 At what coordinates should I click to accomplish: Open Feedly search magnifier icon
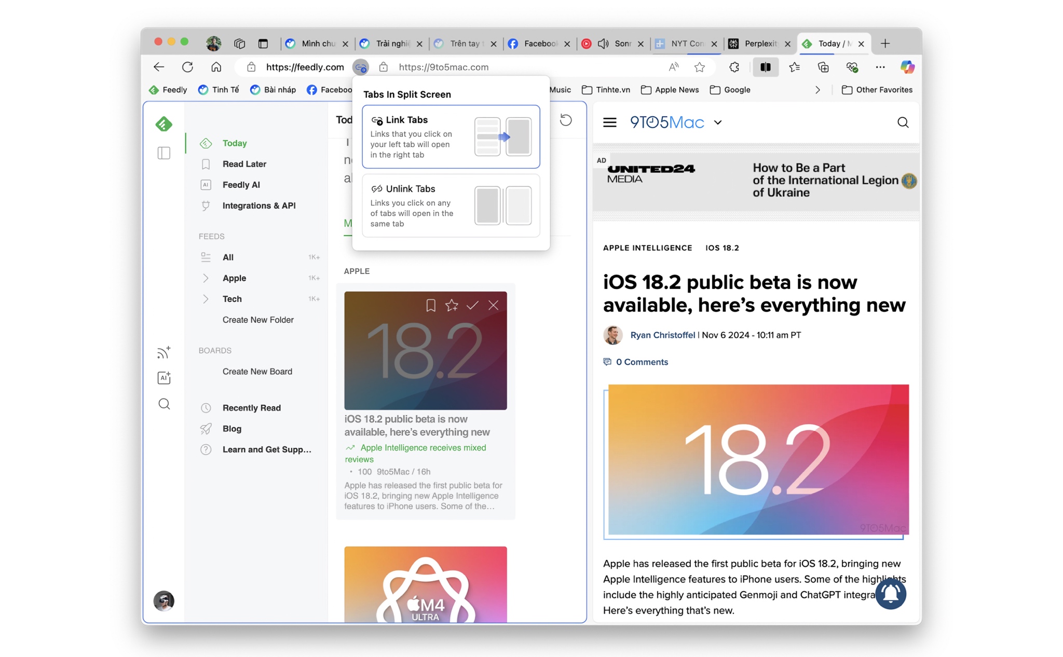tap(164, 404)
